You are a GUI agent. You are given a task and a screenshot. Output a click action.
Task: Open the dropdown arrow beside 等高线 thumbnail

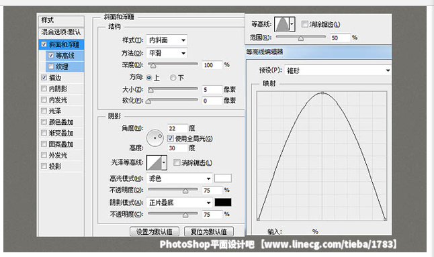click(x=292, y=24)
